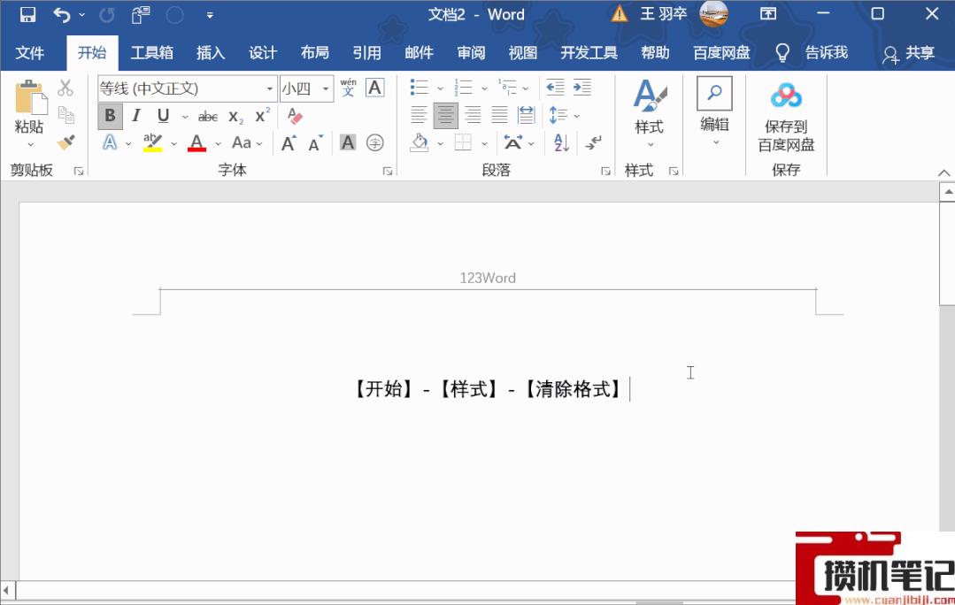This screenshot has height=605, width=955.
Task: Apply paragraph shading paint bucket
Action: tap(419, 143)
